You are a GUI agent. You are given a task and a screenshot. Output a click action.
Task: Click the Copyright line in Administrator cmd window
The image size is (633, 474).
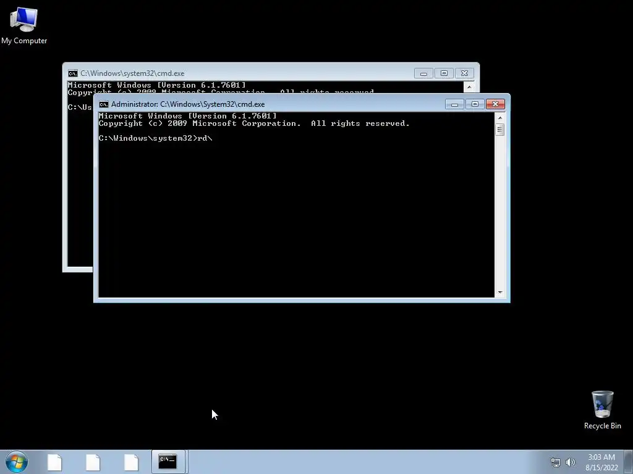point(254,123)
